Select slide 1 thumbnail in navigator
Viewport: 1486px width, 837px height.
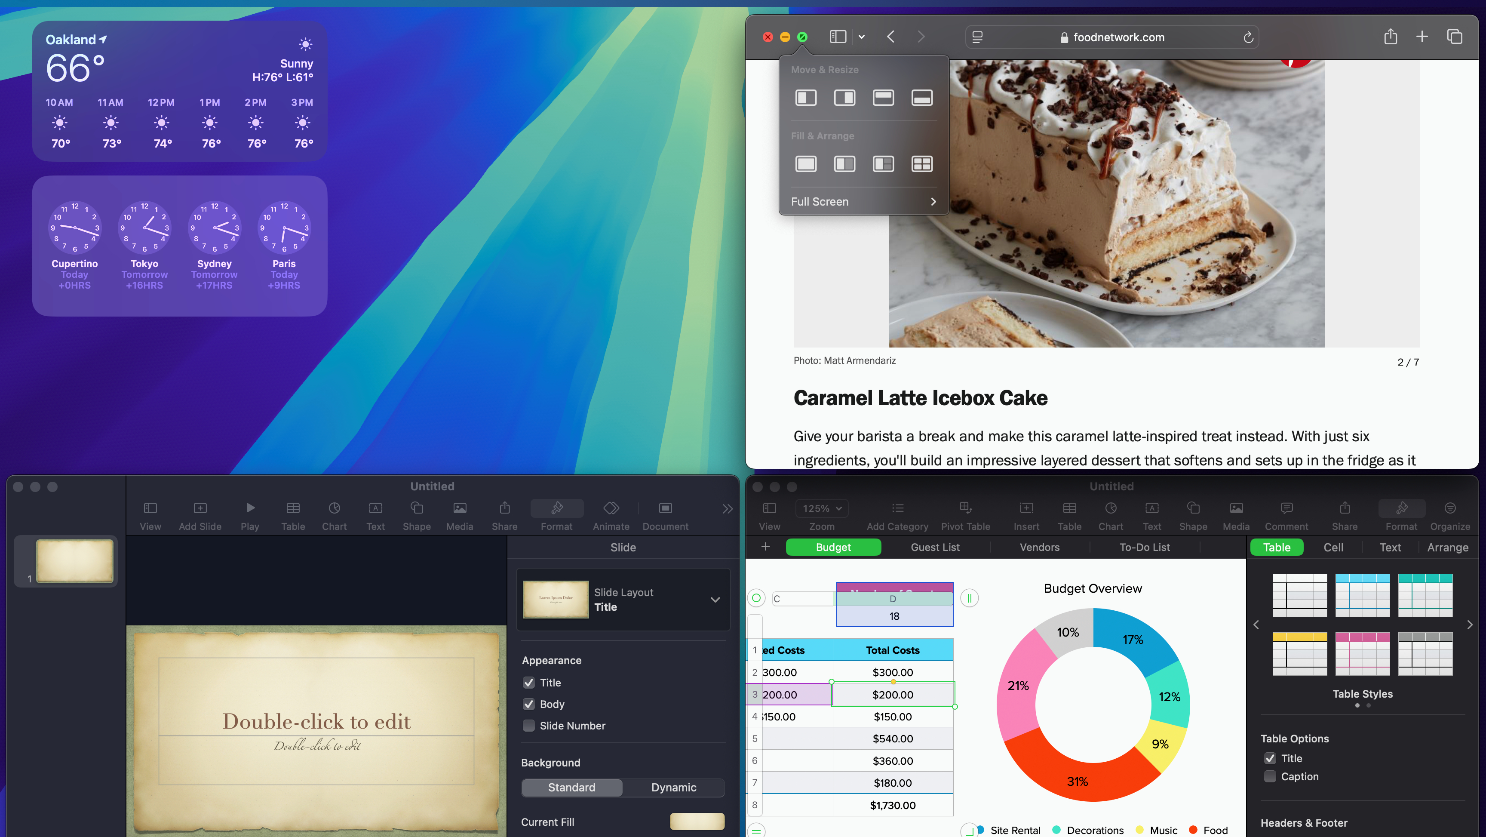click(x=74, y=561)
